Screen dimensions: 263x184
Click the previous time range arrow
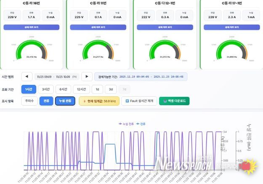pyautogui.click(x=27, y=77)
